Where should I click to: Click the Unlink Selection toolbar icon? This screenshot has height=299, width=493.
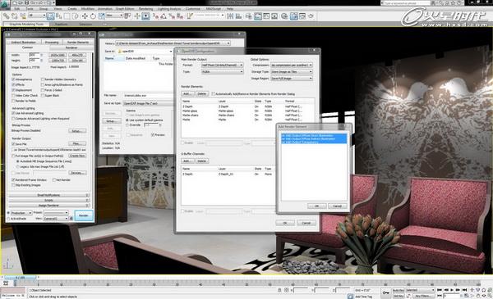coord(15,16)
